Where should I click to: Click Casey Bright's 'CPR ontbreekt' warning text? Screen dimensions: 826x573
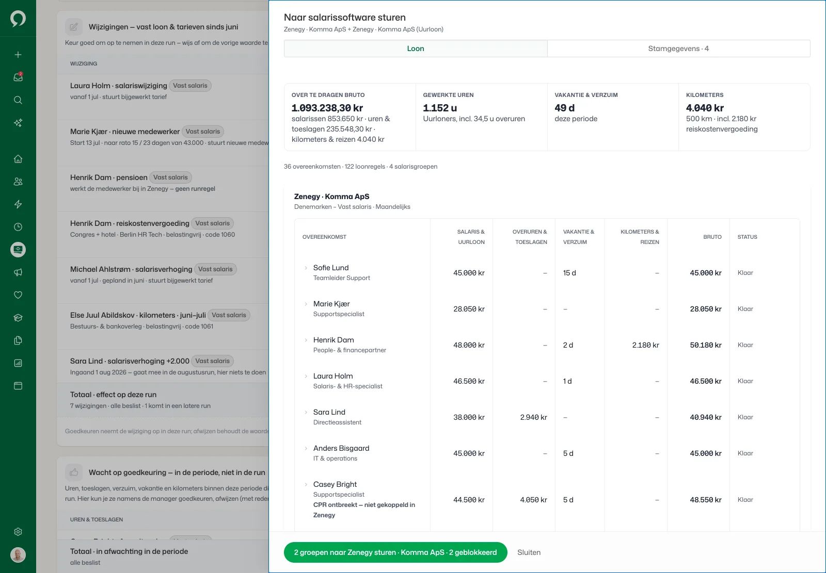pyautogui.click(x=364, y=510)
